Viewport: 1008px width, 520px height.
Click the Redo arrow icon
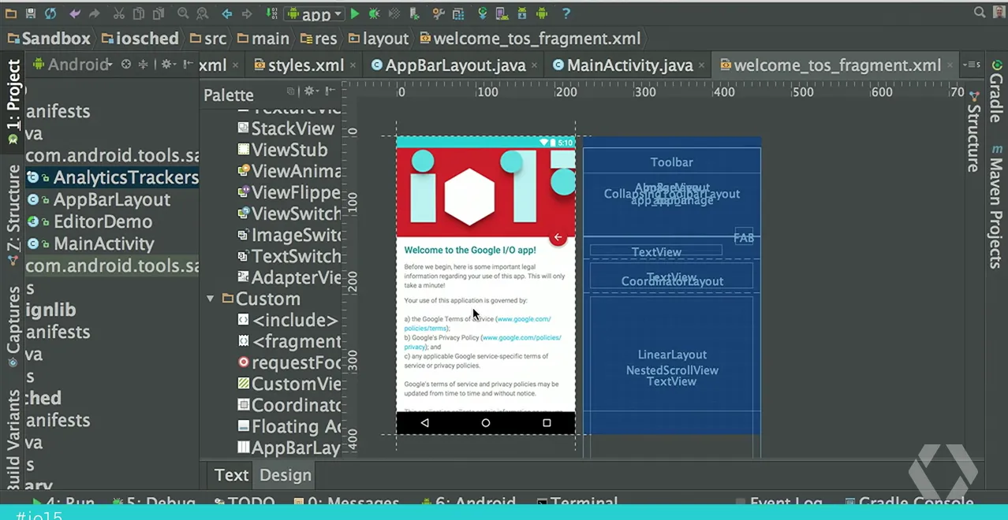point(95,13)
